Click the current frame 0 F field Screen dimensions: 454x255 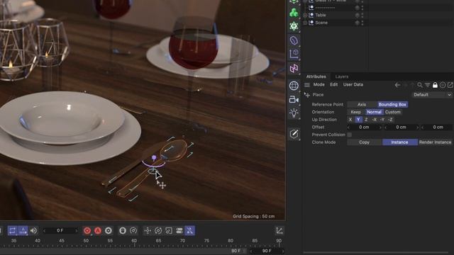60,231
